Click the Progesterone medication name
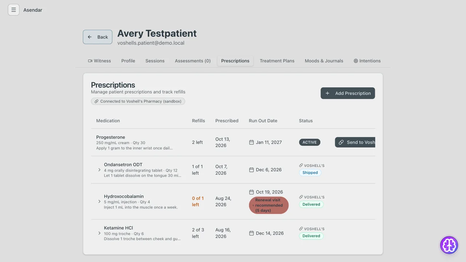Image resolution: width=466 pixels, height=262 pixels. pos(111,137)
